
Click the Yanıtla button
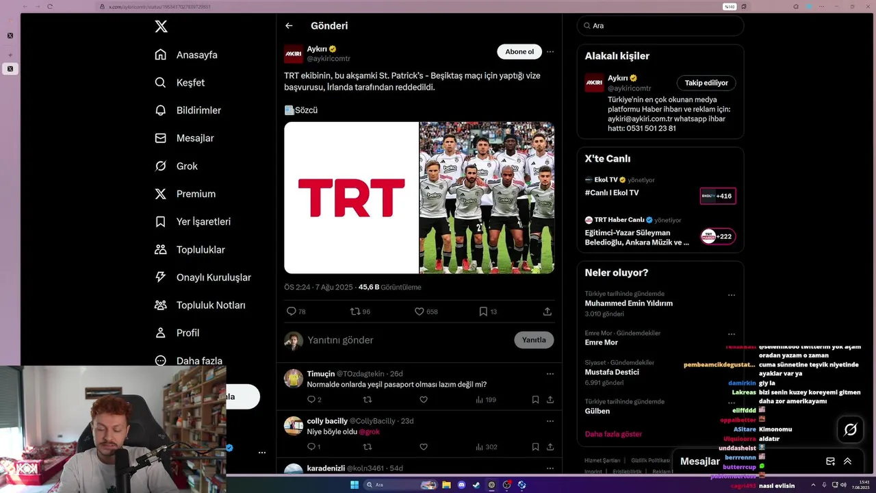[534, 340]
